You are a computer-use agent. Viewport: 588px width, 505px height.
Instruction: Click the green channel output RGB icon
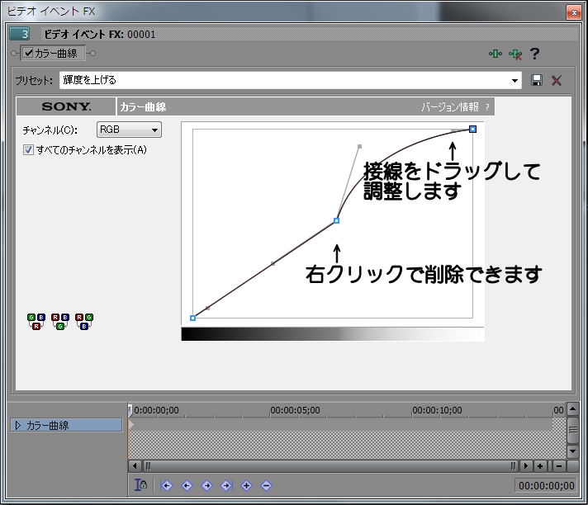pyautogui.click(x=59, y=321)
